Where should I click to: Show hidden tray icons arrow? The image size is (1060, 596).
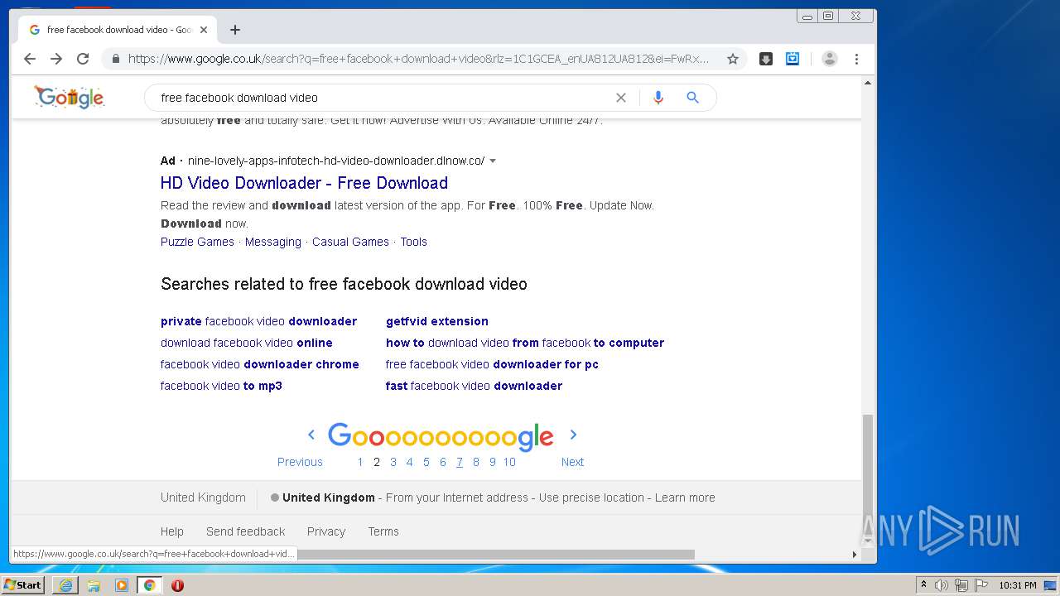tap(923, 585)
